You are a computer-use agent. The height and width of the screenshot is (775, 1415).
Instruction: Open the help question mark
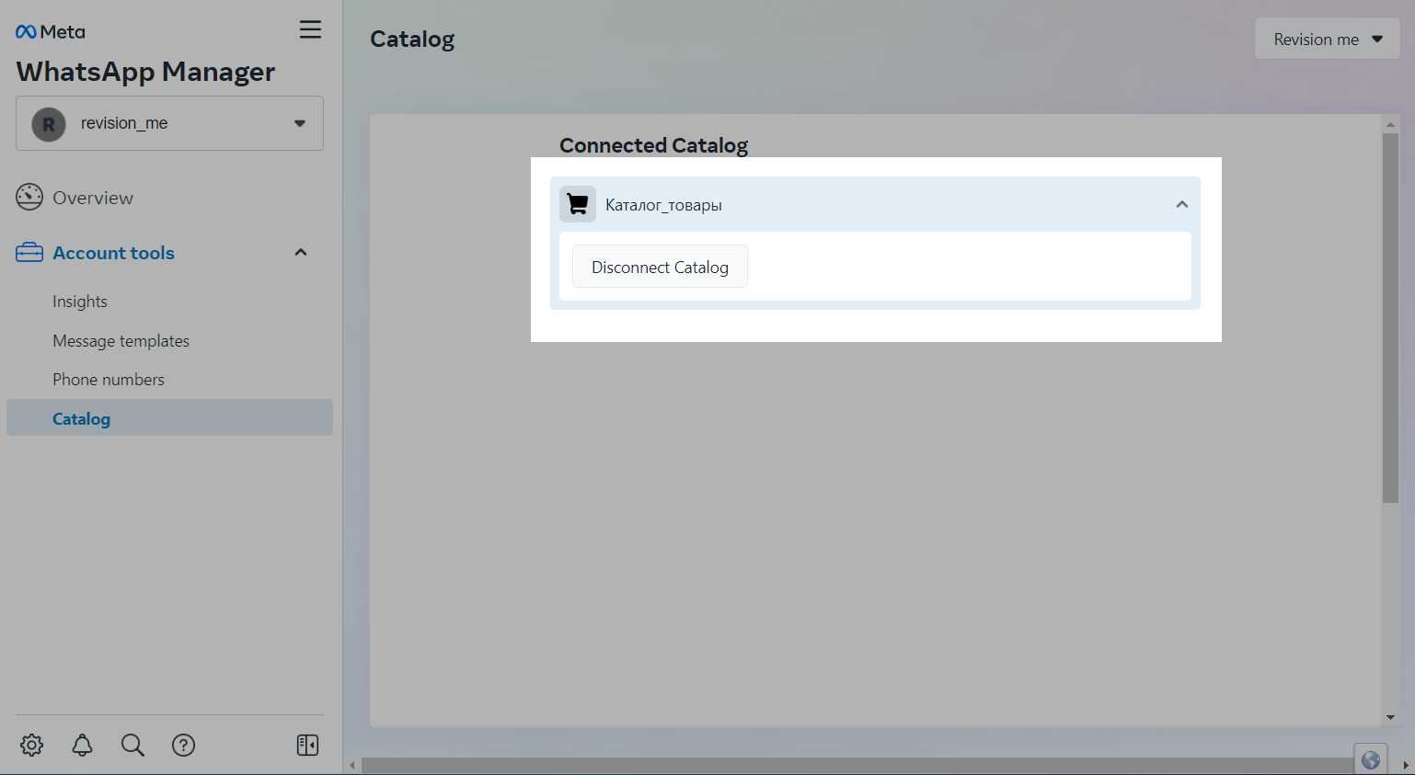(x=184, y=745)
